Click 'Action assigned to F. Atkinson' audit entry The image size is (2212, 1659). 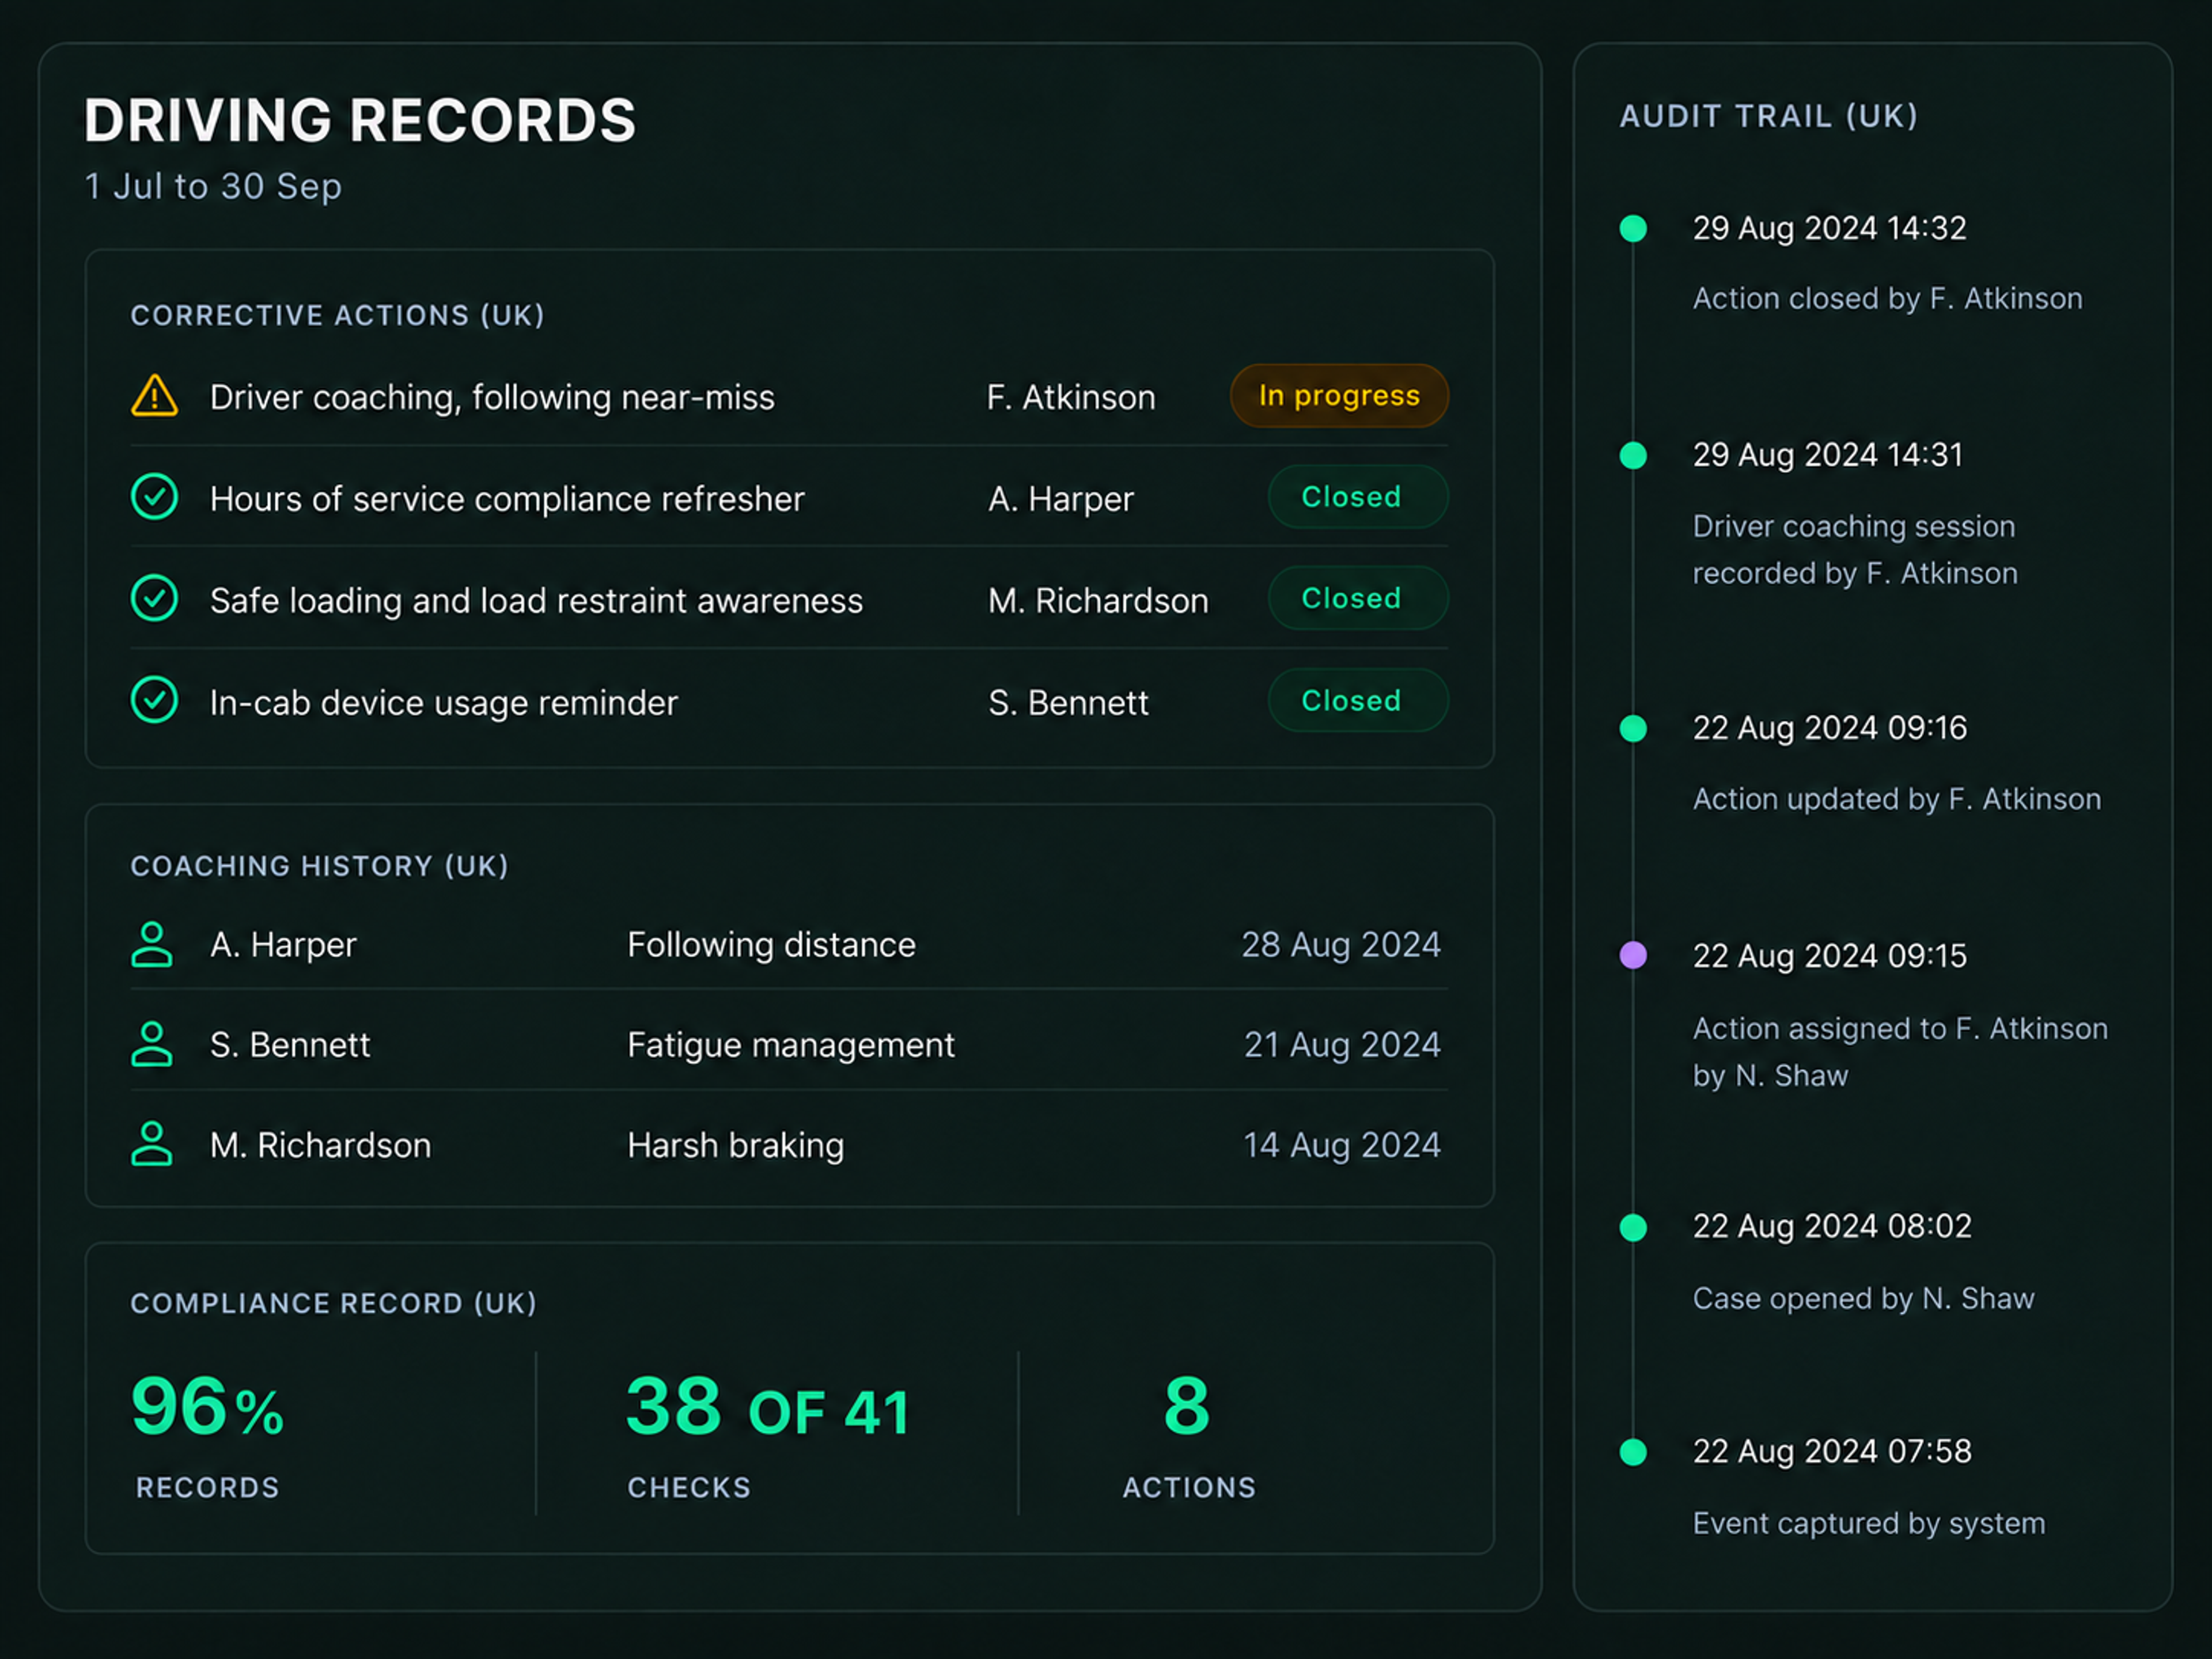[1900, 1052]
